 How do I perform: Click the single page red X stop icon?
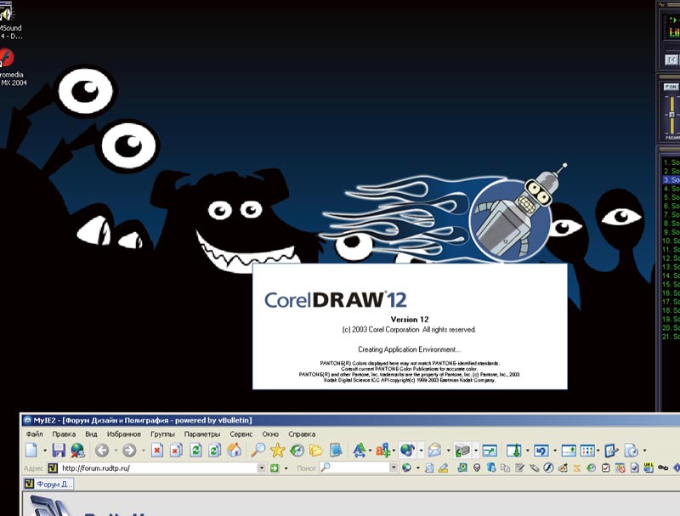coord(157,451)
